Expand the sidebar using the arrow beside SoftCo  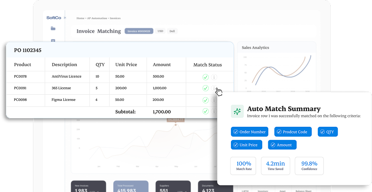tap(65, 18)
